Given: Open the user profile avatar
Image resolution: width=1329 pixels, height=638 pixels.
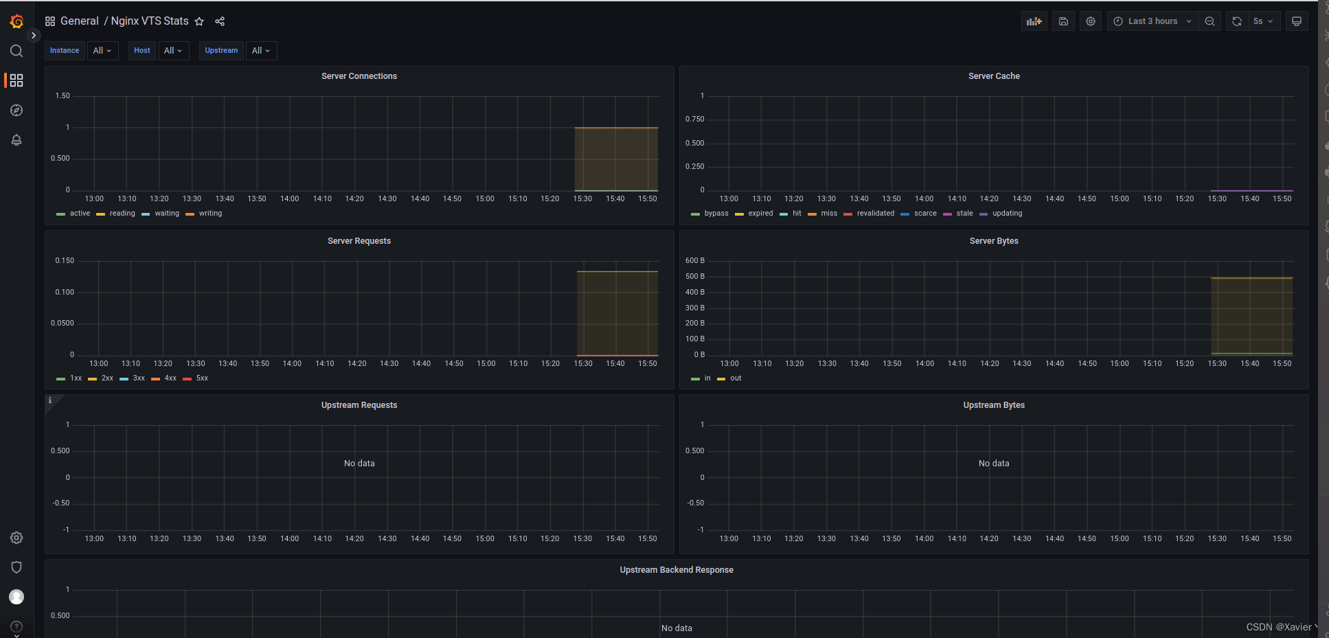Looking at the screenshot, I should point(16,597).
